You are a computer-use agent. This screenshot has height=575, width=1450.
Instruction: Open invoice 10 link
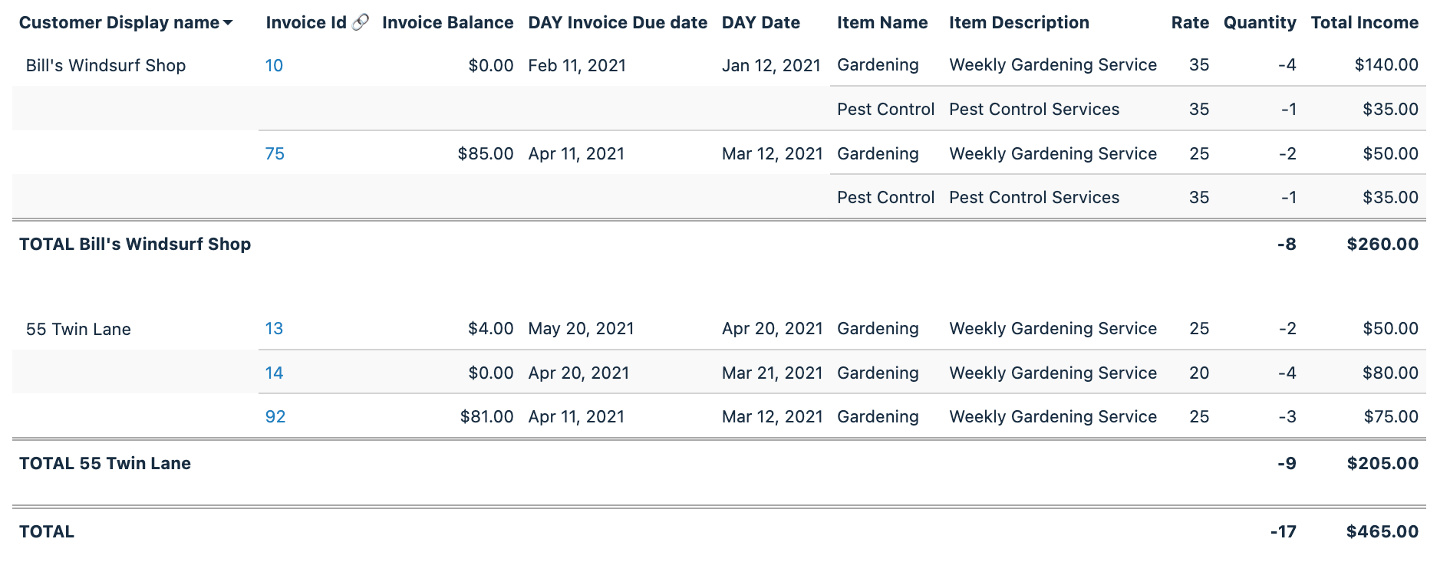point(274,66)
